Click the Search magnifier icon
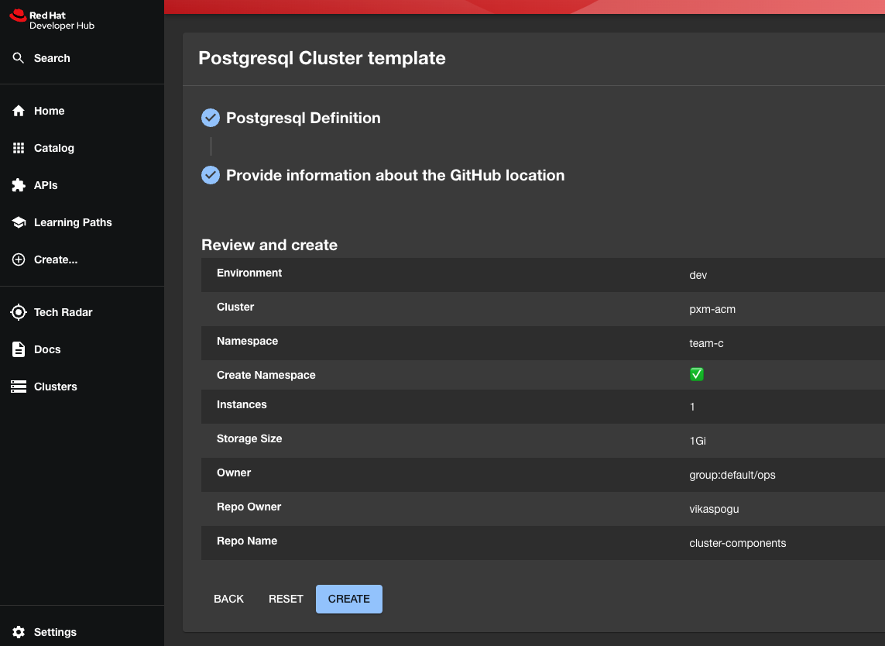This screenshot has width=885, height=646. pos(19,58)
